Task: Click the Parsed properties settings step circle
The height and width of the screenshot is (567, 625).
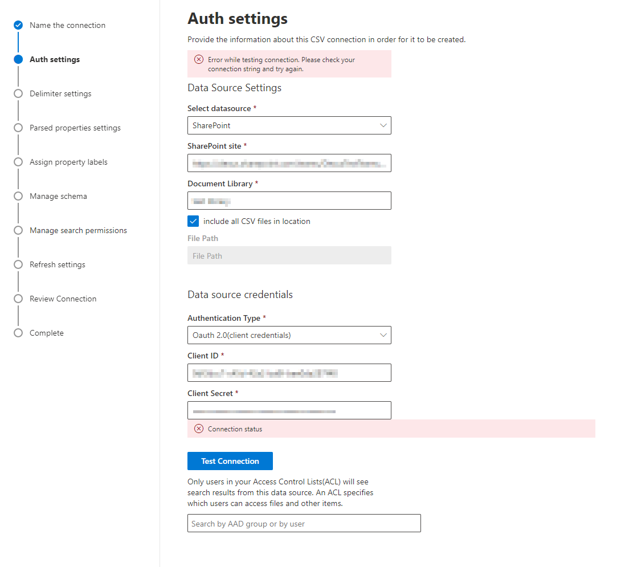Action: (x=18, y=128)
